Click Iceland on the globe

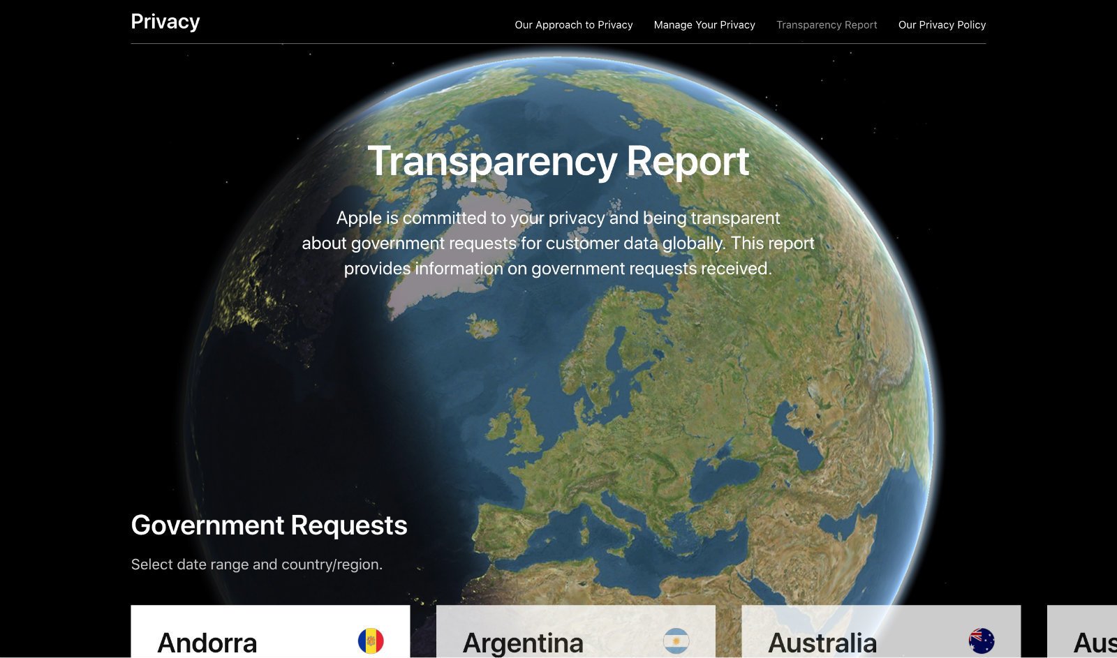click(x=482, y=326)
